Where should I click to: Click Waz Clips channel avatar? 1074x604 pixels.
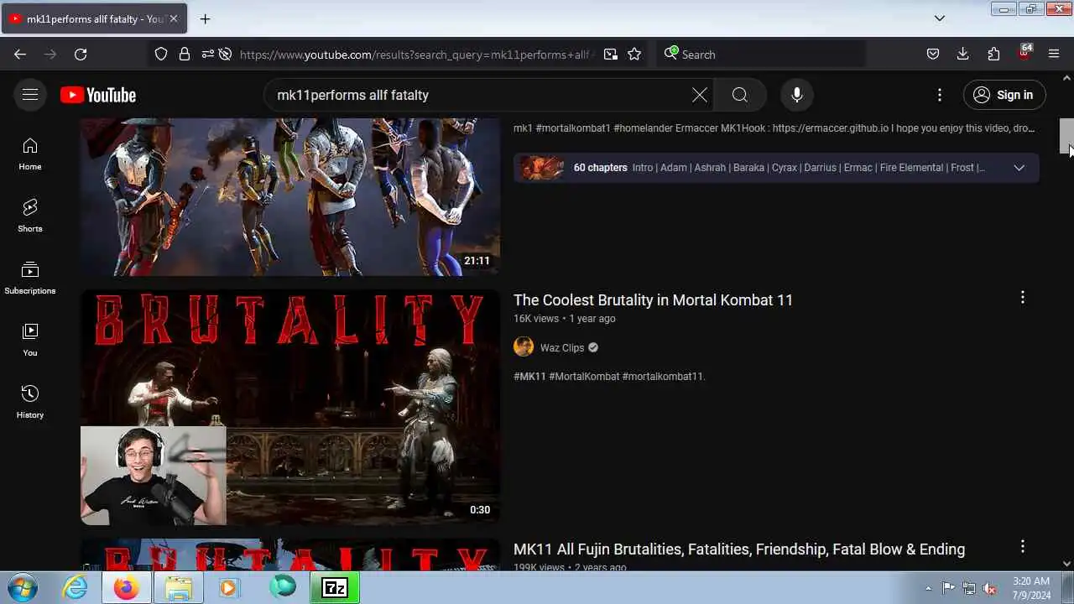point(524,347)
